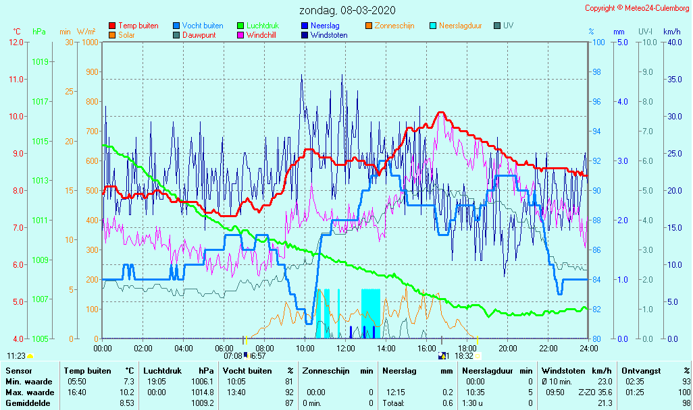Click the Dauwpunt legend square
Viewport: 693px width, 410px height.
pos(176,35)
